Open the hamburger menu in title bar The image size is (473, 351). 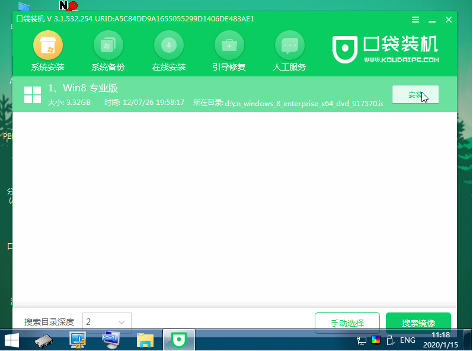coord(417,20)
